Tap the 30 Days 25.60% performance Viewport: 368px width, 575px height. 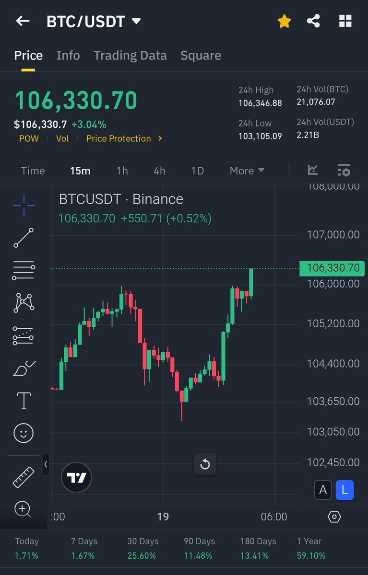point(142,549)
